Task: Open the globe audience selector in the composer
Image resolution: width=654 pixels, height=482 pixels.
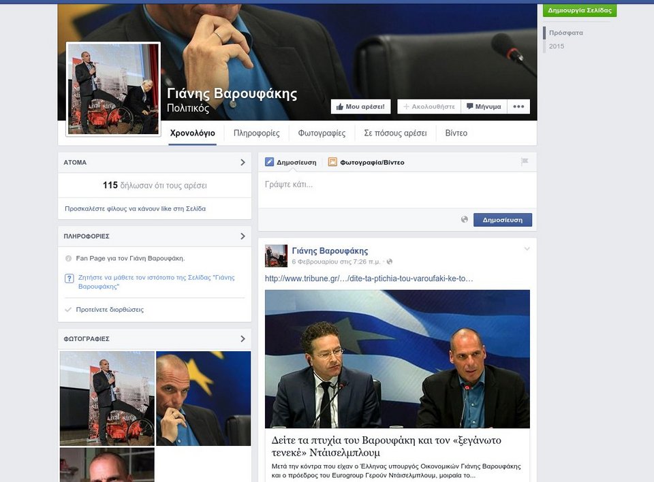Action: click(463, 219)
